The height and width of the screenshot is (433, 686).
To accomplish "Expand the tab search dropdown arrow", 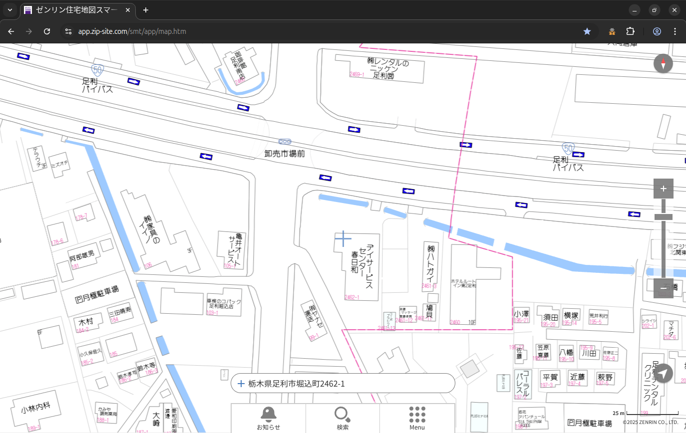I will tap(9, 10).
